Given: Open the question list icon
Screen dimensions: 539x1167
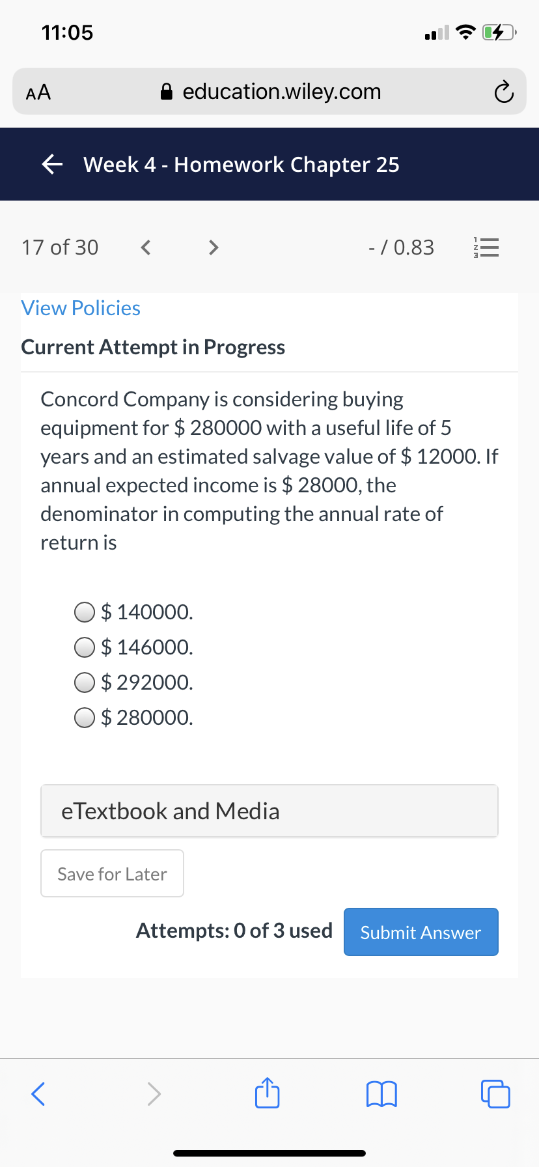Looking at the screenshot, I should [486, 247].
